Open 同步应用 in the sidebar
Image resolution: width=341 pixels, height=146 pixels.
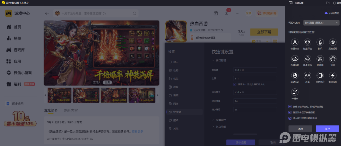[x=15, y=103]
